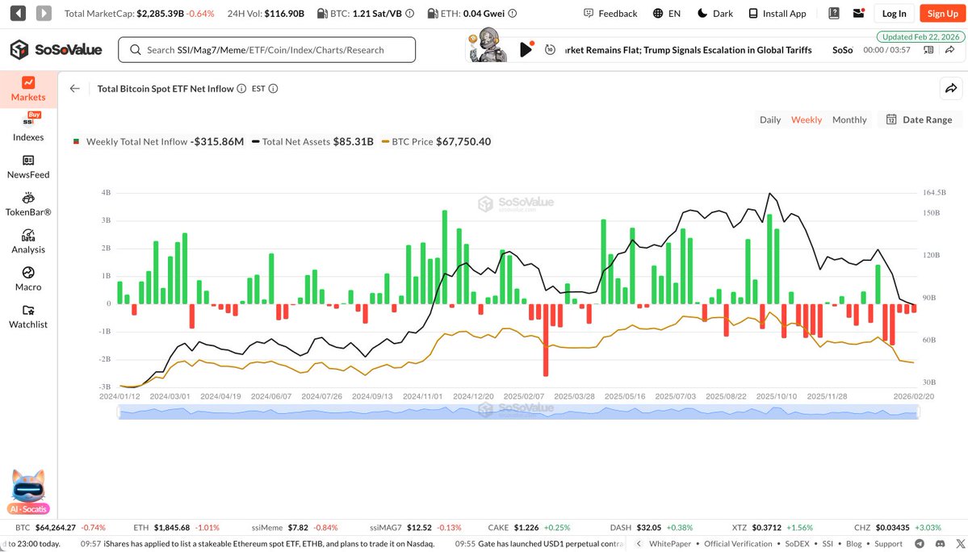Show BTC gas fee info icon
Screen dimensions: 968x552
[410, 13]
